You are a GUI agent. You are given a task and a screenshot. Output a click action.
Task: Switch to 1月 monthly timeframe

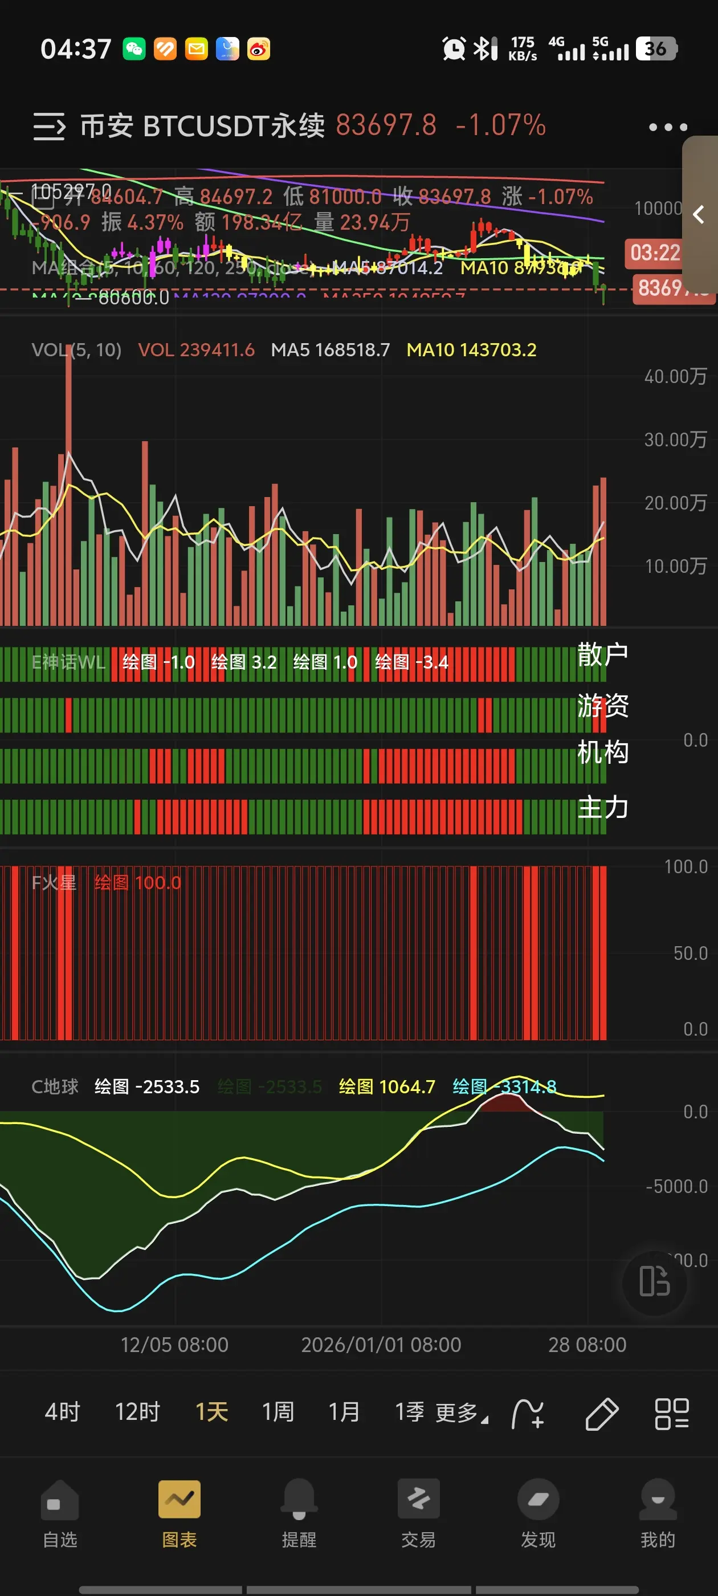pos(344,1412)
